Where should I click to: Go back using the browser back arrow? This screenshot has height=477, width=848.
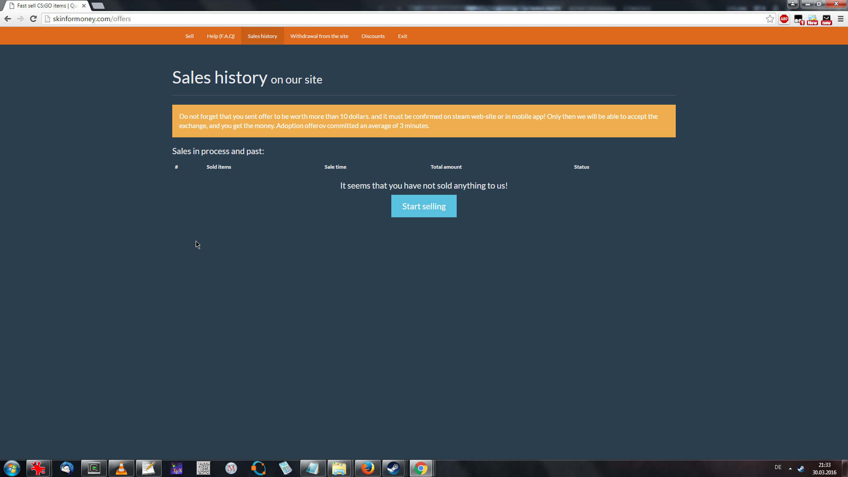pyautogui.click(x=8, y=19)
